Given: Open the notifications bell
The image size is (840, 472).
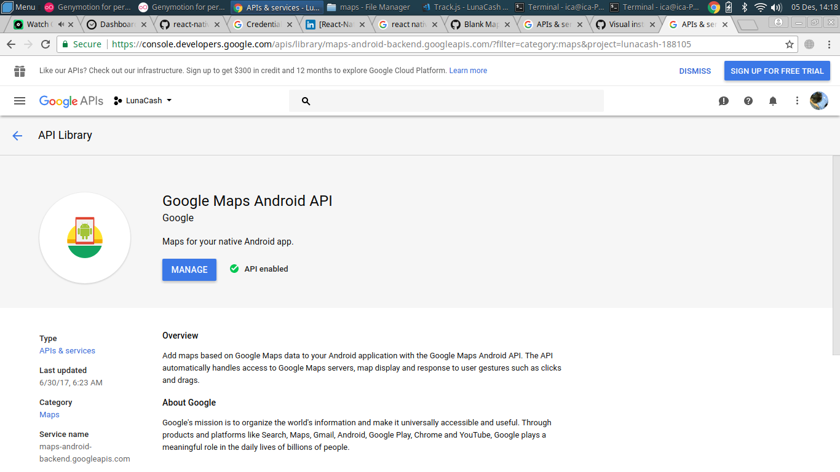Looking at the screenshot, I should tap(773, 101).
